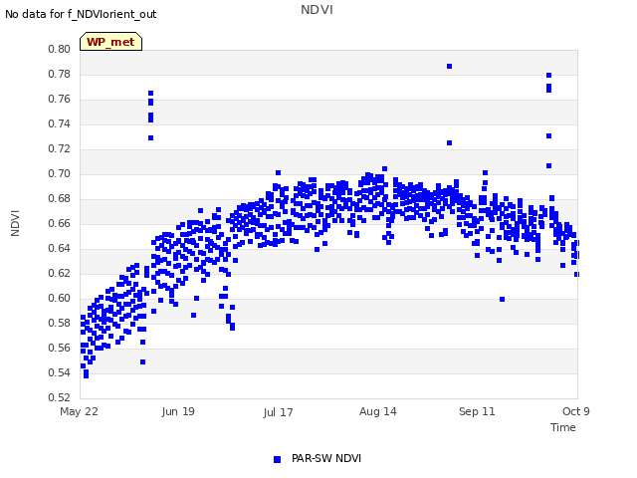Click the 'No data for f_NDVIorient_out' message
This screenshot has height=478, width=637.
(x=81, y=14)
